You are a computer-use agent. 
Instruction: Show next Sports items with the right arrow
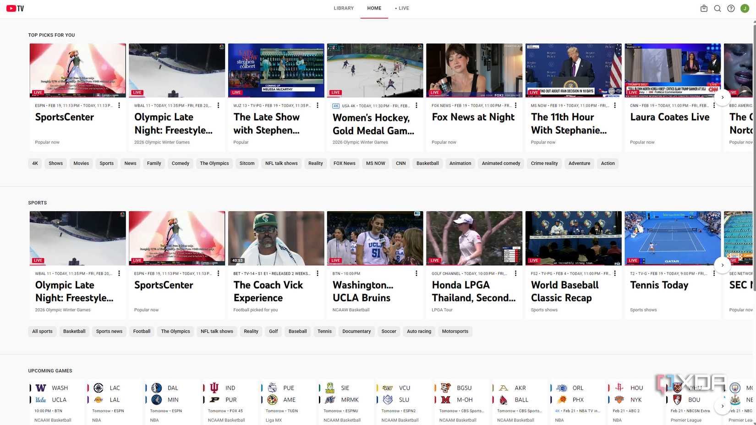pyautogui.click(x=723, y=265)
